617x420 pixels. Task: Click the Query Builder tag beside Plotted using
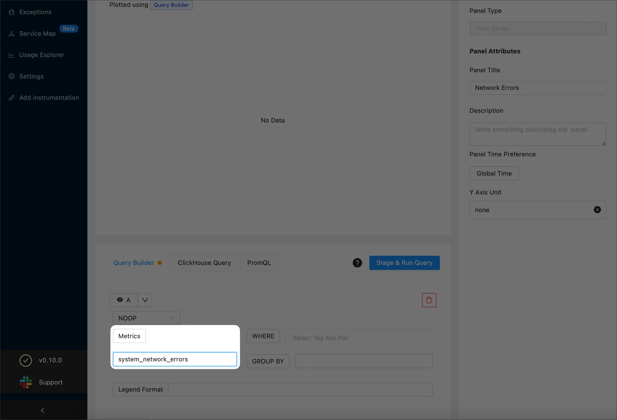point(171,5)
